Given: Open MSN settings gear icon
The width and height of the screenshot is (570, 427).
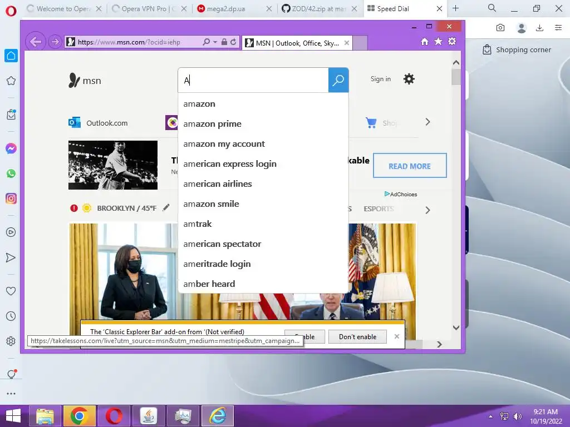Looking at the screenshot, I should (409, 79).
